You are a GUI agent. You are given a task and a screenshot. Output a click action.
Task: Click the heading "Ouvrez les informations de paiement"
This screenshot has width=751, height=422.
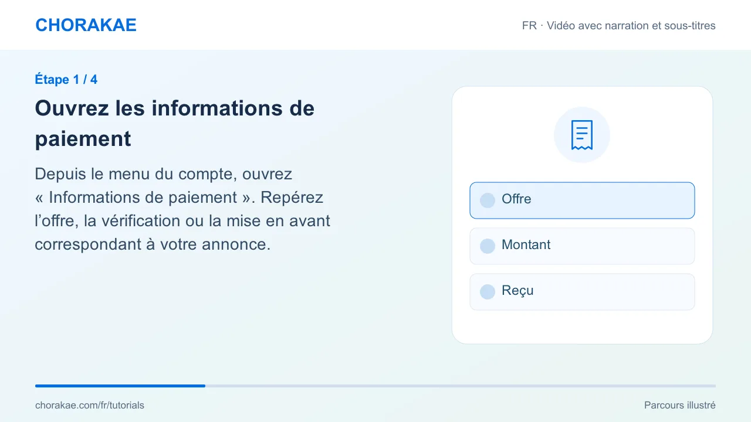(175, 124)
